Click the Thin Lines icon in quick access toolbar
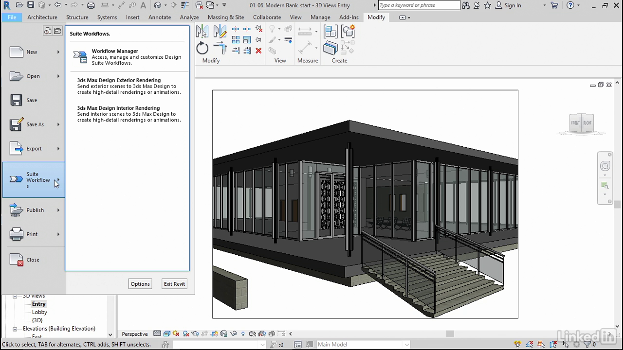Screen dimensions: 623x350 click(x=185, y=5)
